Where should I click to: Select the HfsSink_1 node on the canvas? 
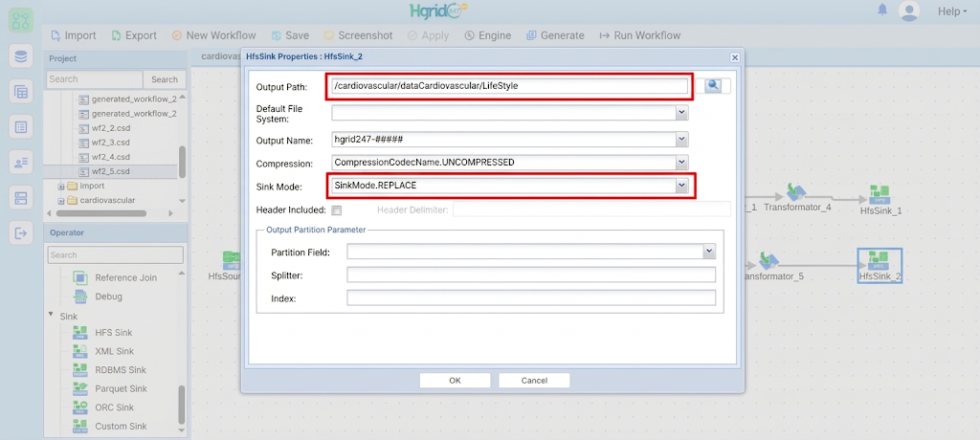pyautogui.click(x=880, y=200)
